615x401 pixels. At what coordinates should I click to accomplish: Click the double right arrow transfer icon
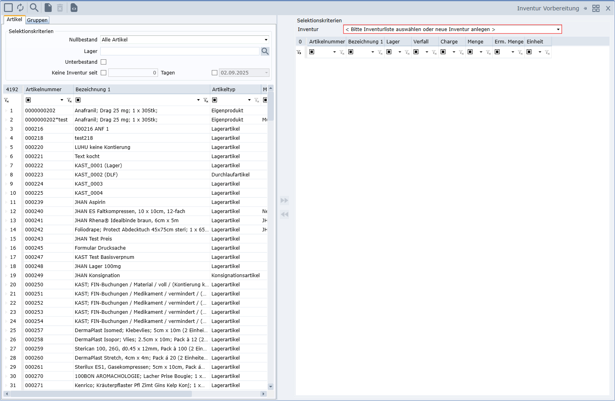tap(284, 200)
